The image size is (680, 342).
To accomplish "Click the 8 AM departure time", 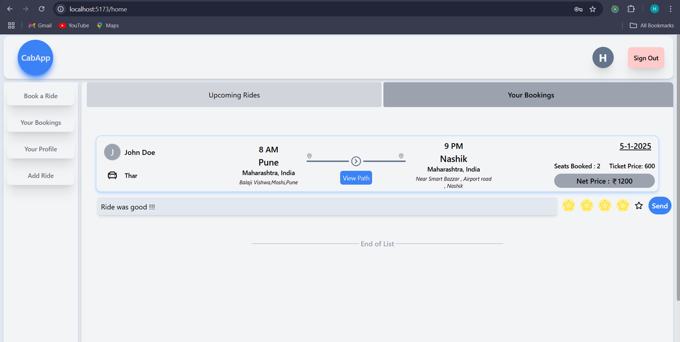I will 268,150.
